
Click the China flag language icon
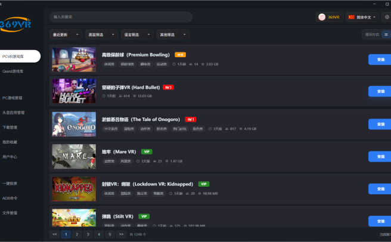coord(351,17)
